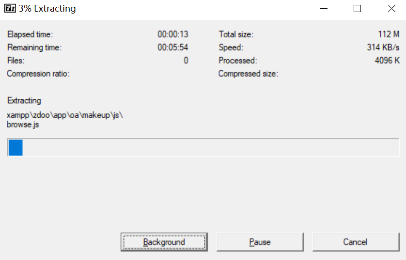Screen dimensions: 406x260
Task: Click the Total size value 112 M
Action: coord(389,34)
